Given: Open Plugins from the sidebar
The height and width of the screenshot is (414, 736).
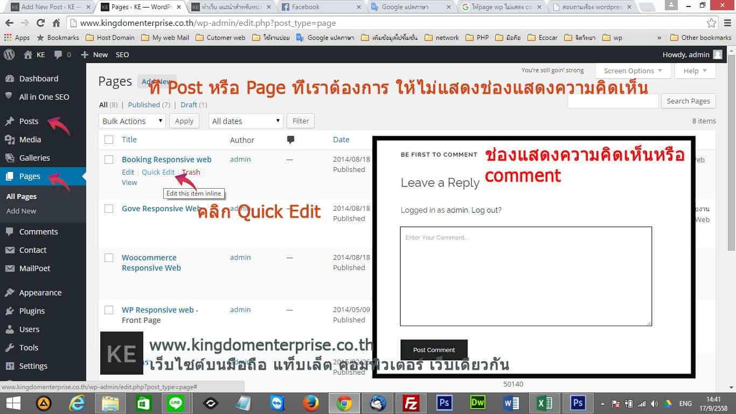Looking at the screenshot, I should (32, 311).
